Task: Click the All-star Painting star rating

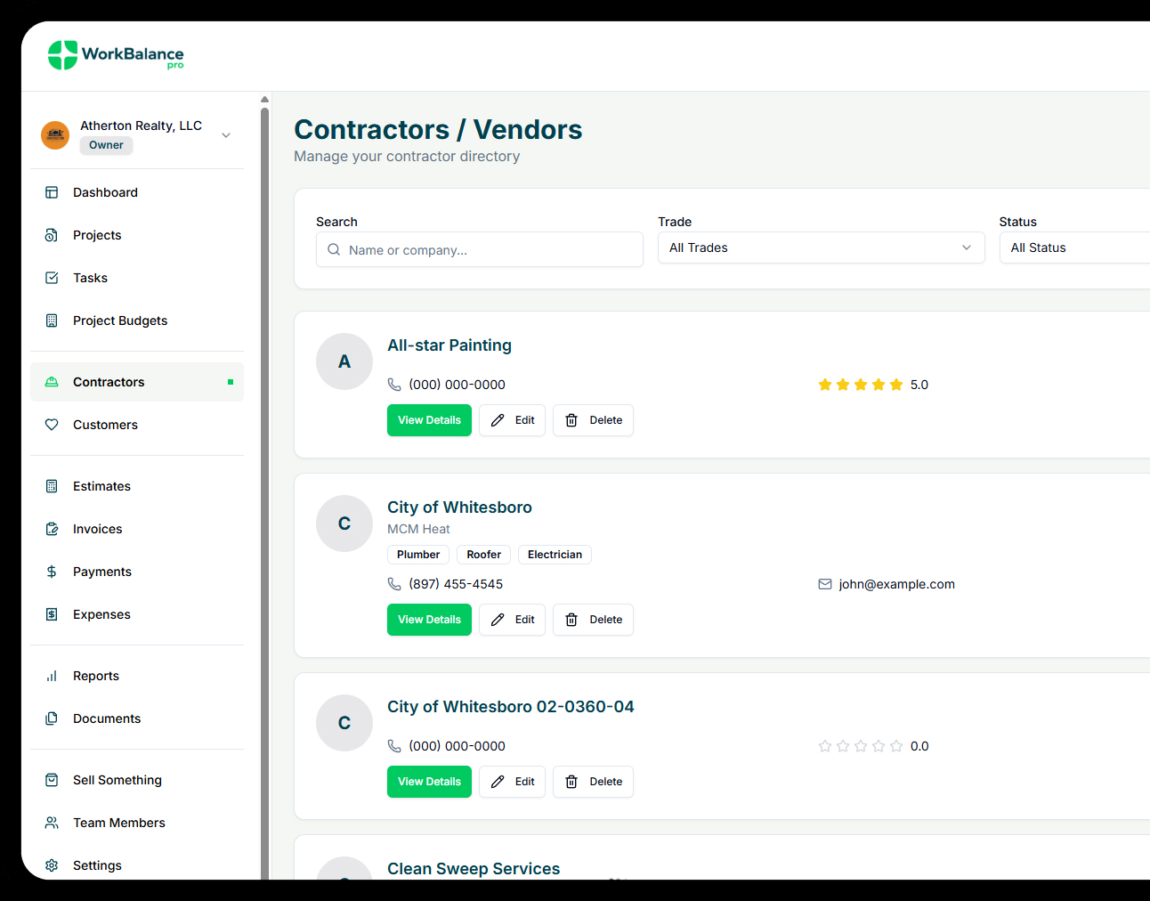Action: pos(860,385)
